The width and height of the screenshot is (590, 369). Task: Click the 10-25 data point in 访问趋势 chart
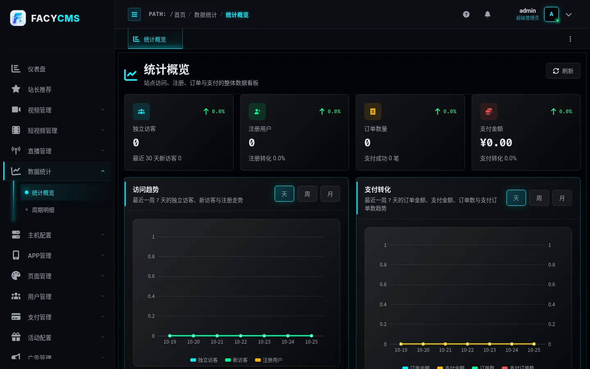pyautogui.click(x=311, y=336)
